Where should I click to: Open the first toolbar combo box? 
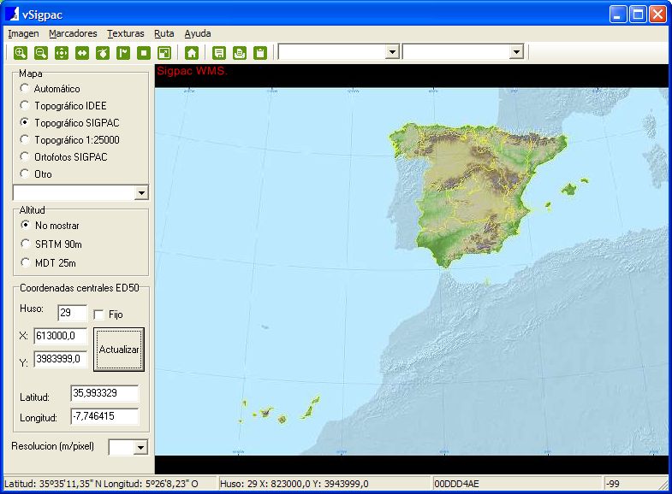click(x=392, y=52)
